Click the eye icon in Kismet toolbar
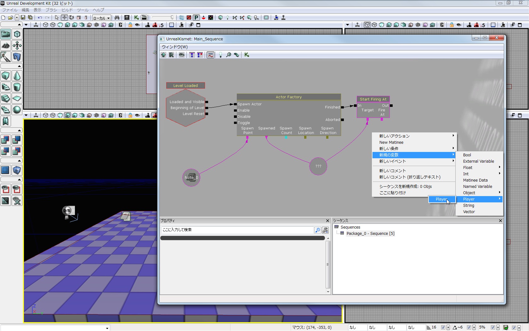Viewport: 529px width, 331px height. tap(182, 55)
